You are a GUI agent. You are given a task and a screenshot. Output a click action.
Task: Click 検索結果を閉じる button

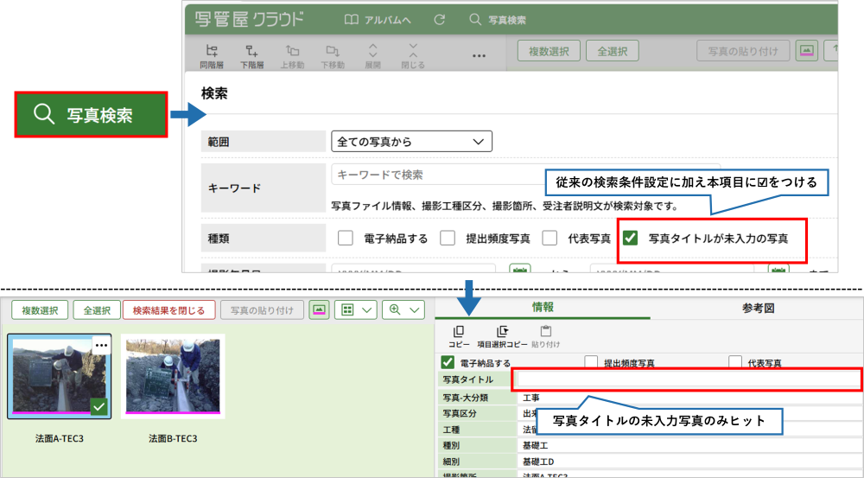pos(168,310)
